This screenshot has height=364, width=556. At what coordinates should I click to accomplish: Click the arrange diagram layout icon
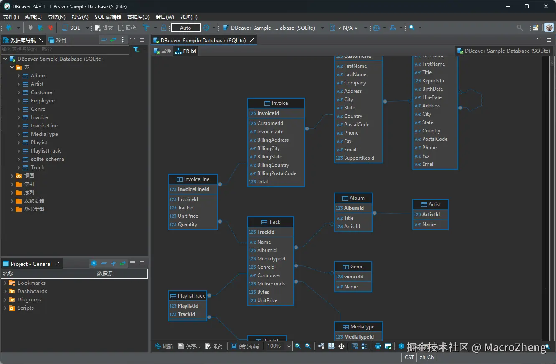click(321, 346)
